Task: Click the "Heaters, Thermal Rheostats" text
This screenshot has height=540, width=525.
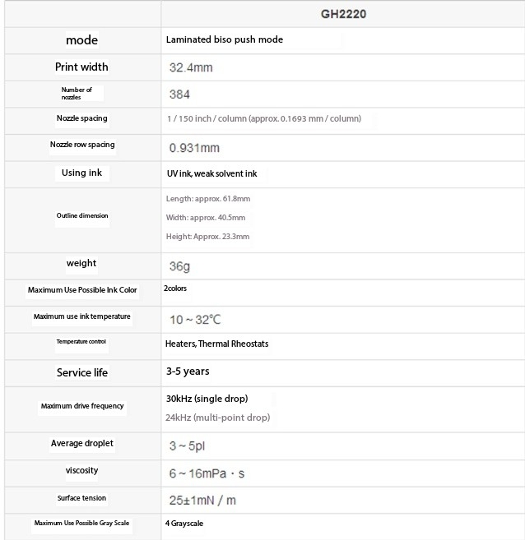Action: point(216,344)
